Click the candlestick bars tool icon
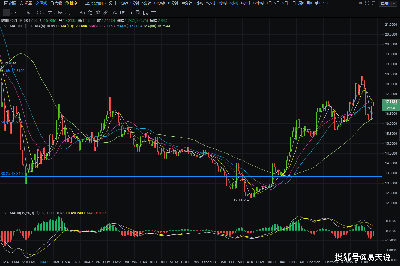Viewport: 400px width, 266px height. point(122,13)
